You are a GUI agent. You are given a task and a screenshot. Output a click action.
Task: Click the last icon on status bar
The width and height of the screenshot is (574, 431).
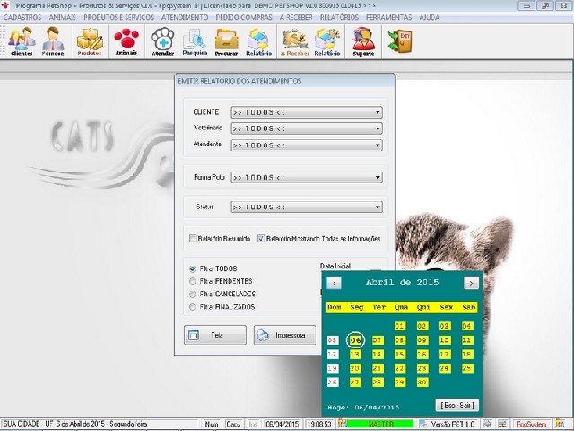click(560, 424)
